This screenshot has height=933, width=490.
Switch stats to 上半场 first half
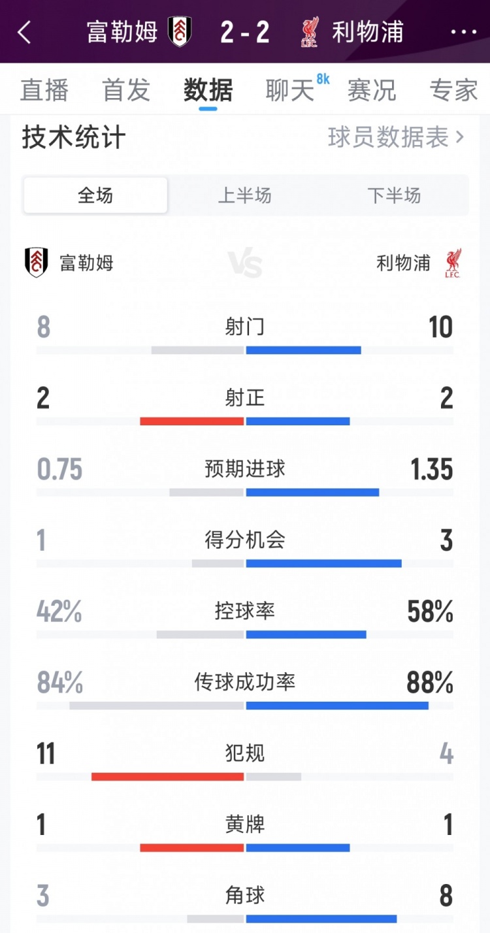coord(244,195)
